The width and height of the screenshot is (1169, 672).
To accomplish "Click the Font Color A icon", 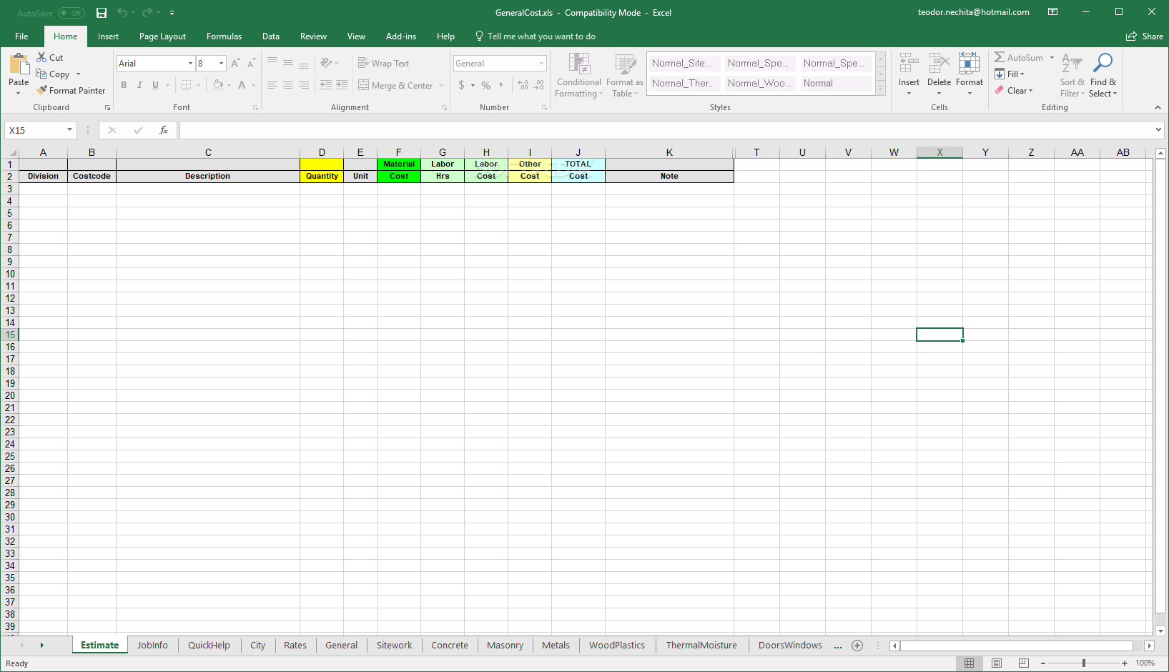I will (242, 85).
